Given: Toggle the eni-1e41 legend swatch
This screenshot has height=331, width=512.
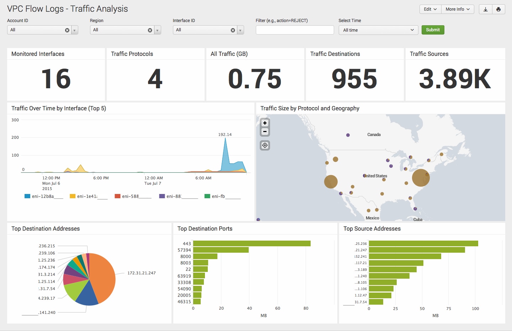Looking at the screenshot, I should [73, 196].
